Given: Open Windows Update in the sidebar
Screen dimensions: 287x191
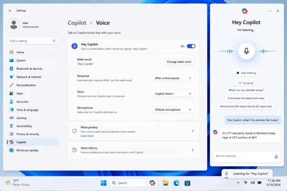Looking at the screenshot, I should [33, 150].
